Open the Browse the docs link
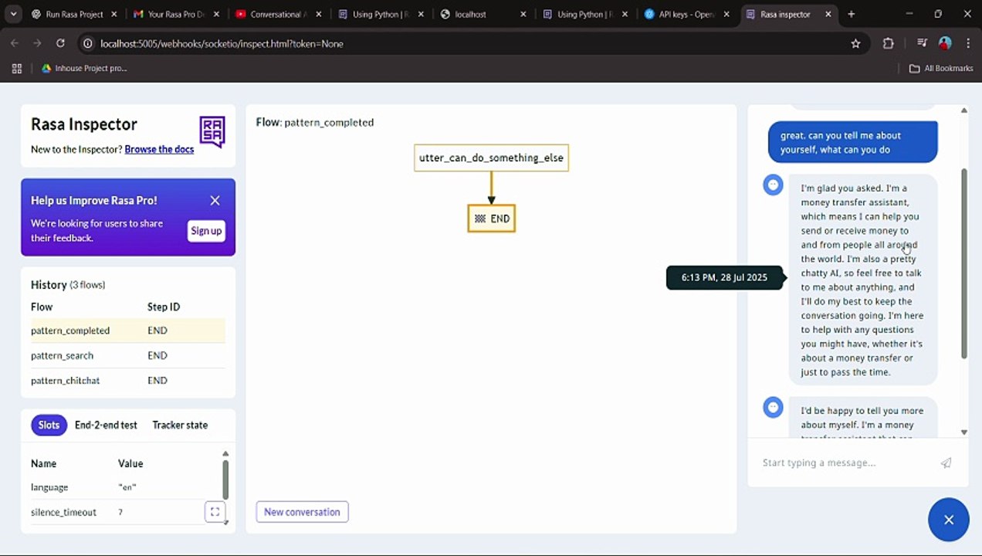Image resolution: width=982 pixels, height=556 pixels. [159, 149]
